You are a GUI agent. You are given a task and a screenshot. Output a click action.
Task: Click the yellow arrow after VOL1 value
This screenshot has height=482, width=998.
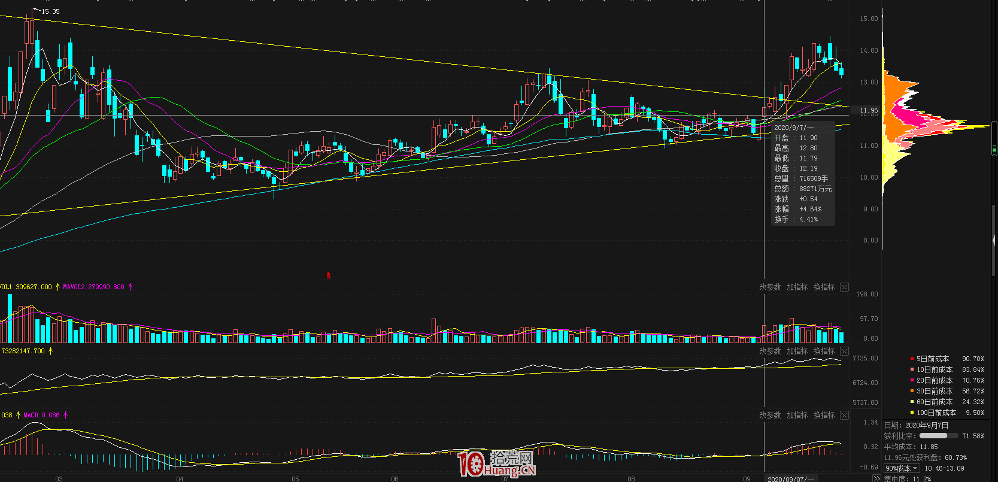pos(58,287)
